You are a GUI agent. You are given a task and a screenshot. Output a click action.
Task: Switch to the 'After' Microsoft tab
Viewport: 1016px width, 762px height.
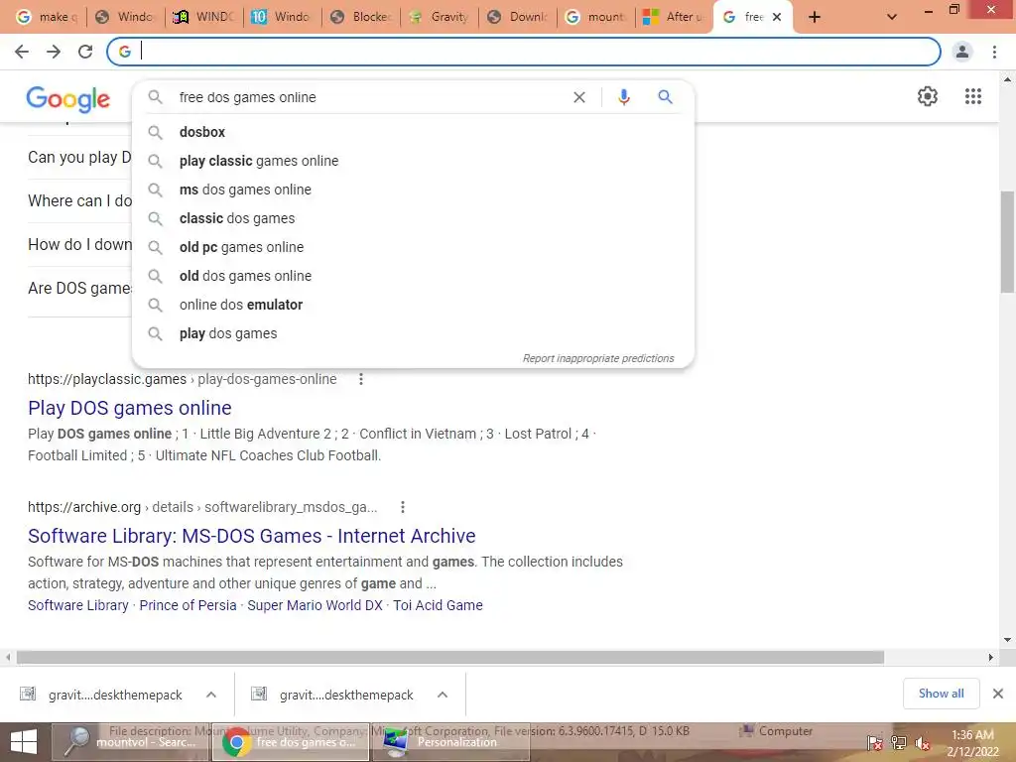click(x=674, y=17)
